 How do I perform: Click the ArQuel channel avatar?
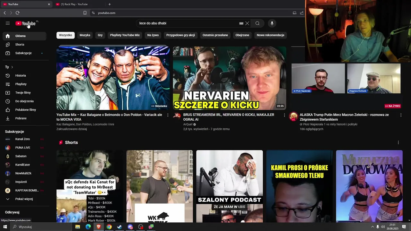pos(177,116)
